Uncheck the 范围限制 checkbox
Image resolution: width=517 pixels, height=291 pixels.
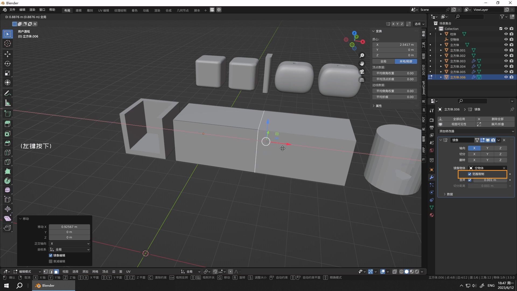click(x=470, y=174)
